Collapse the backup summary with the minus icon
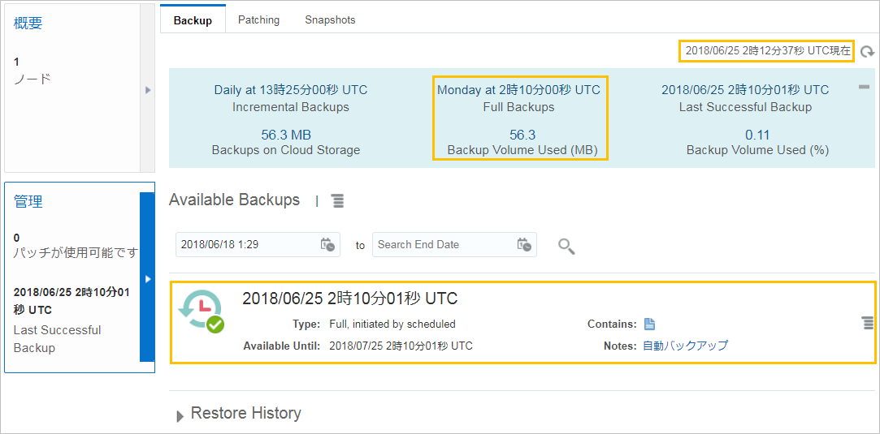The height and width of the screenshot is (434, 880). pyautogui.click(x=865, y=87)
